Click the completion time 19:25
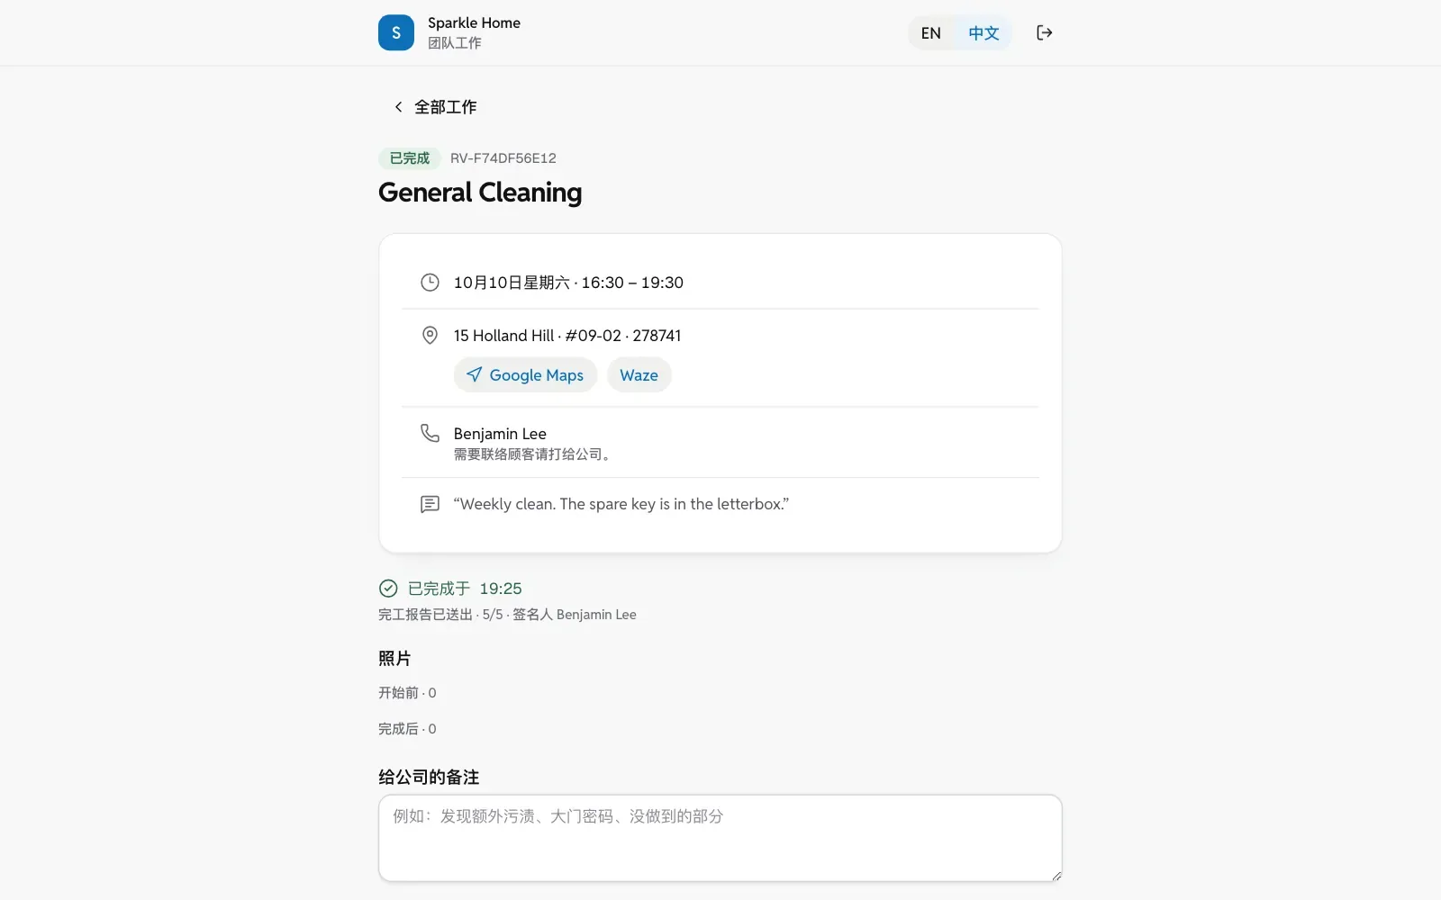This screenshot has width=1441, height=900. (501, 589)
